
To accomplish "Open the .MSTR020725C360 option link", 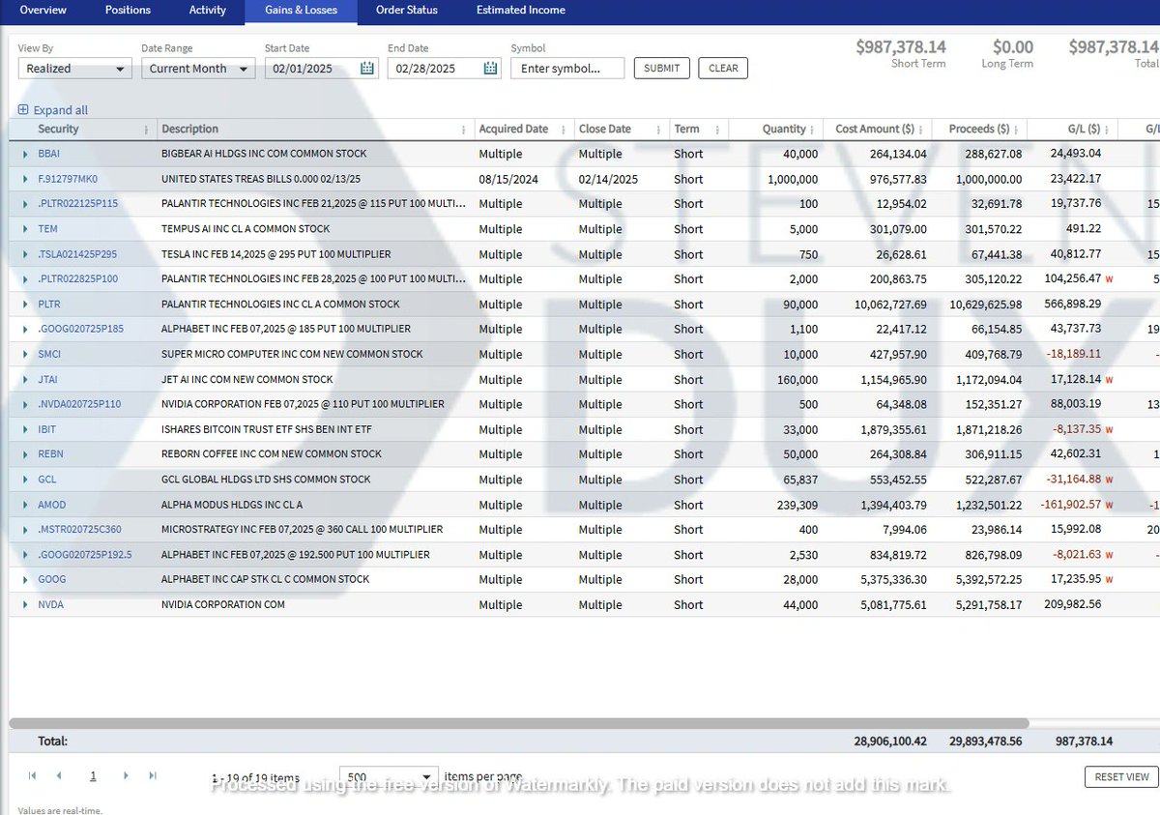I will 80,530.
